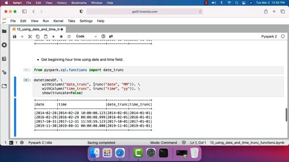
Task: Collapse the code cell via blue bar
Action: pos(15,86)
